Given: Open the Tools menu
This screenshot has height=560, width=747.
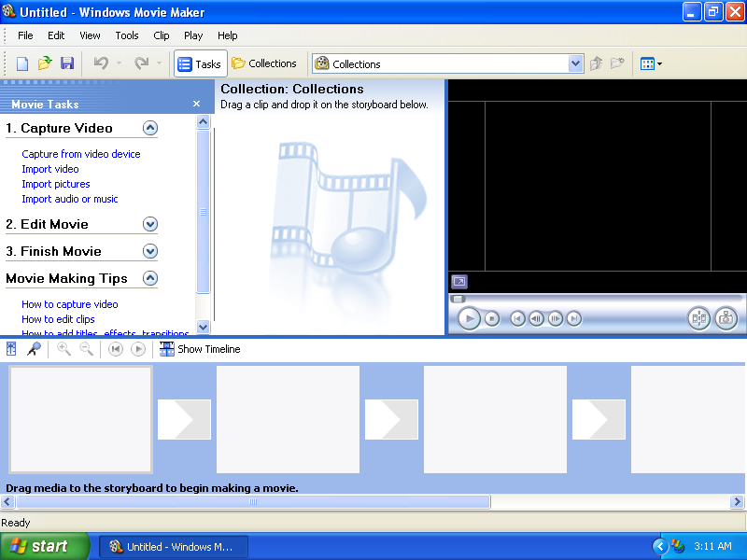Looking at the screenshot, I should (x=127, y=35).
